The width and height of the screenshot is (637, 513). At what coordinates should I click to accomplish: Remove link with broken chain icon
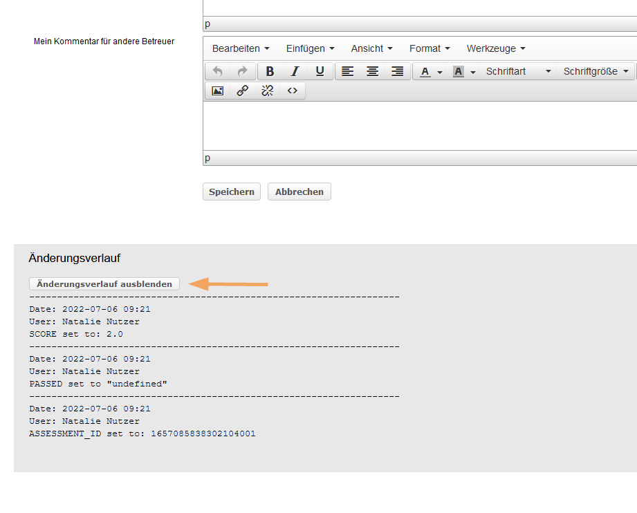(x=268, y=91)
